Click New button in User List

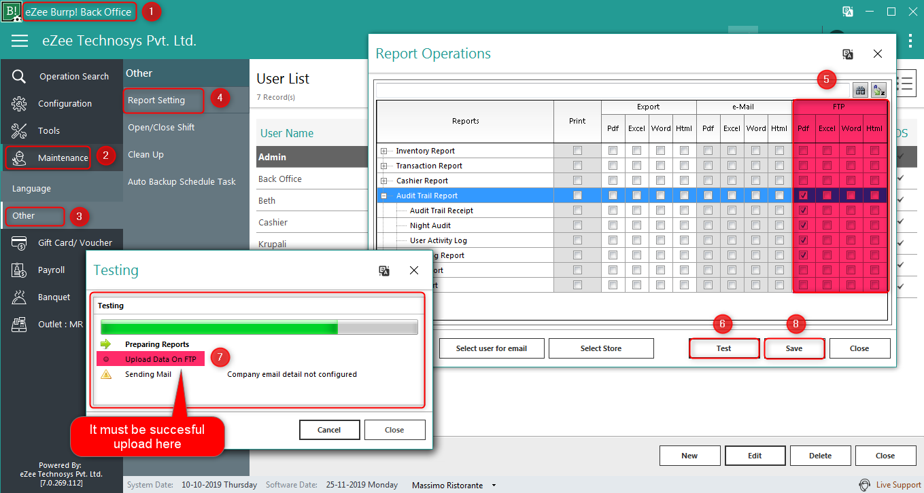[x=689, y=456]
